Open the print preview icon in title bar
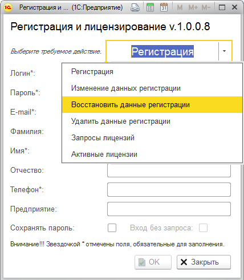 (x=135, y=7)
